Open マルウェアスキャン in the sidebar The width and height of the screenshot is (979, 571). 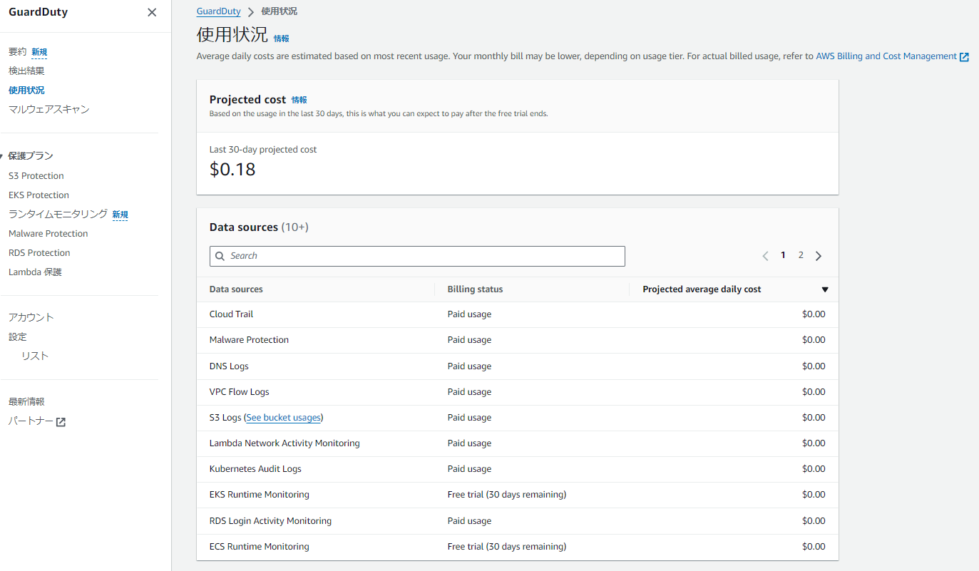pos(49,109)
